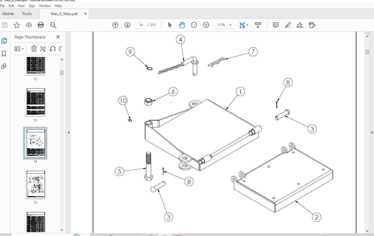Screen dimensions: 374x236
Task: Go to next page arrow
Action: [x=127, y=25]
